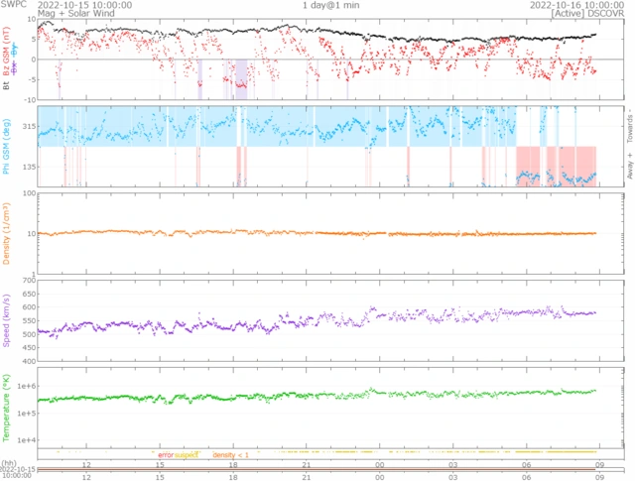Click the yellow suspect flag legend
This screenshot has height=481, width=635.
point(187,454)
